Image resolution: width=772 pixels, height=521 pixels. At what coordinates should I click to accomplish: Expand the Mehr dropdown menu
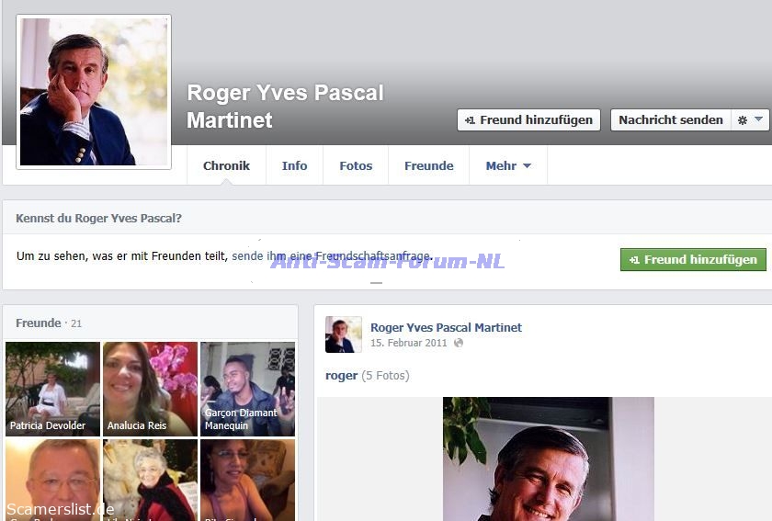pos(507,165)
